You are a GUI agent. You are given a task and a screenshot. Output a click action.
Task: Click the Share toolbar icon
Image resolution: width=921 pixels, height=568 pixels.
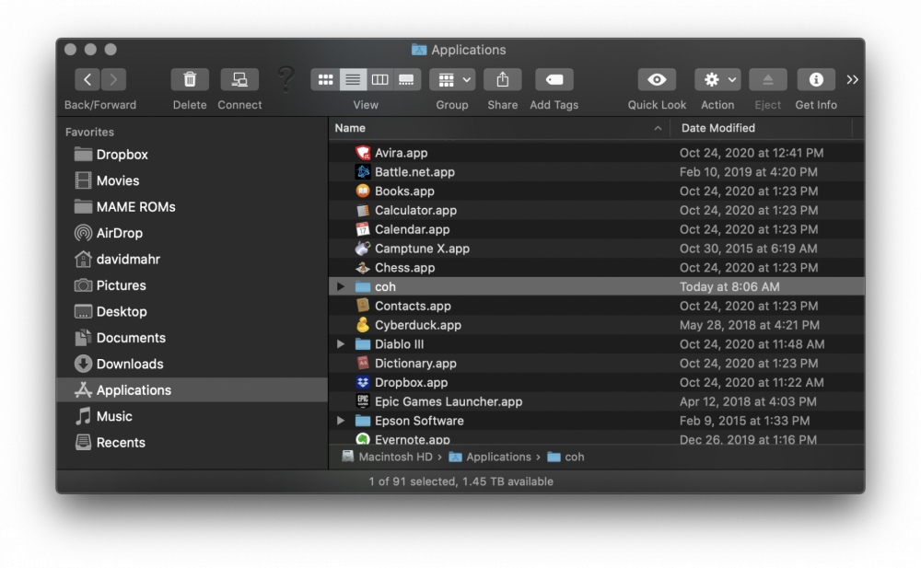tap(502, 80)
